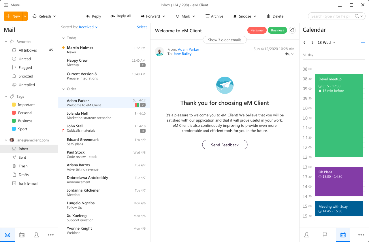
Task: Switch to the Contacts view in the bottom-left bar
Action: (x=36, y=235)
